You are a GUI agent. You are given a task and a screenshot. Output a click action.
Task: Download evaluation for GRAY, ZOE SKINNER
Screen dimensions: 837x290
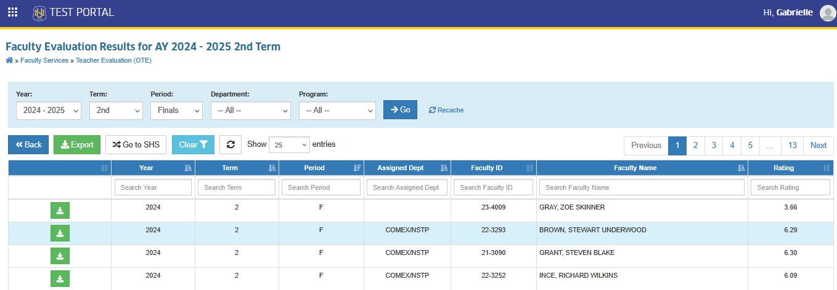[x=60, y=211]
